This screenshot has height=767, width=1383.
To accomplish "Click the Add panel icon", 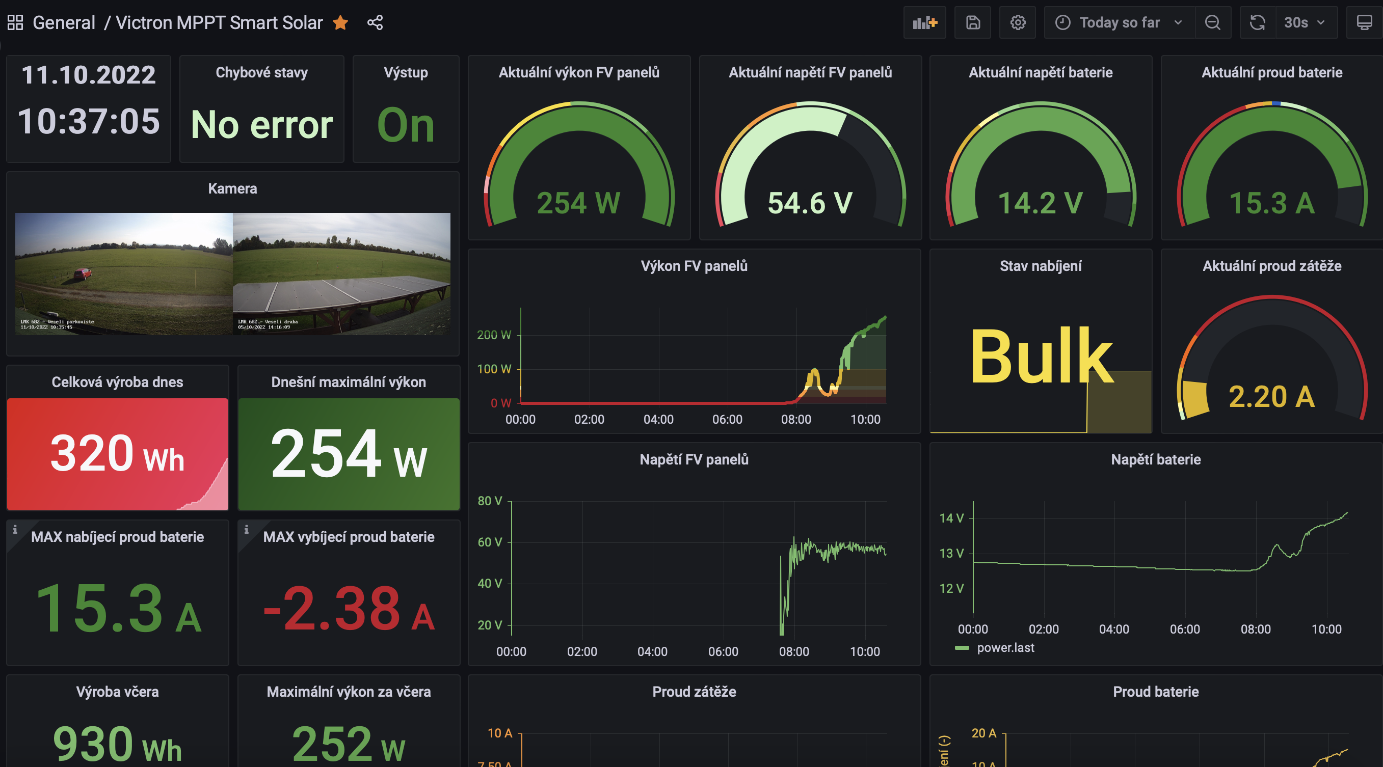I will tap(924, 22).
